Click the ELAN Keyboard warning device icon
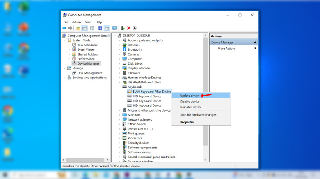 [x=129, y=92]
